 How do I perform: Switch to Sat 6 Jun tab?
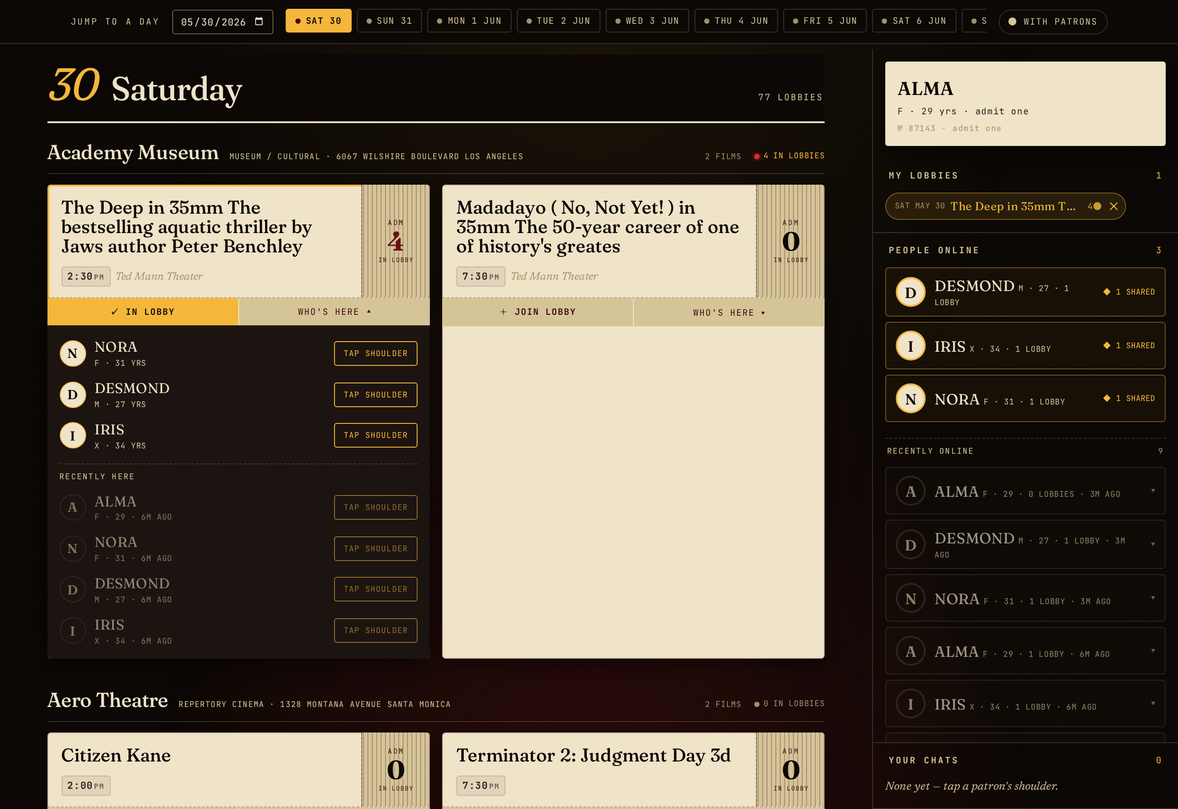click(x=914, y=21)
